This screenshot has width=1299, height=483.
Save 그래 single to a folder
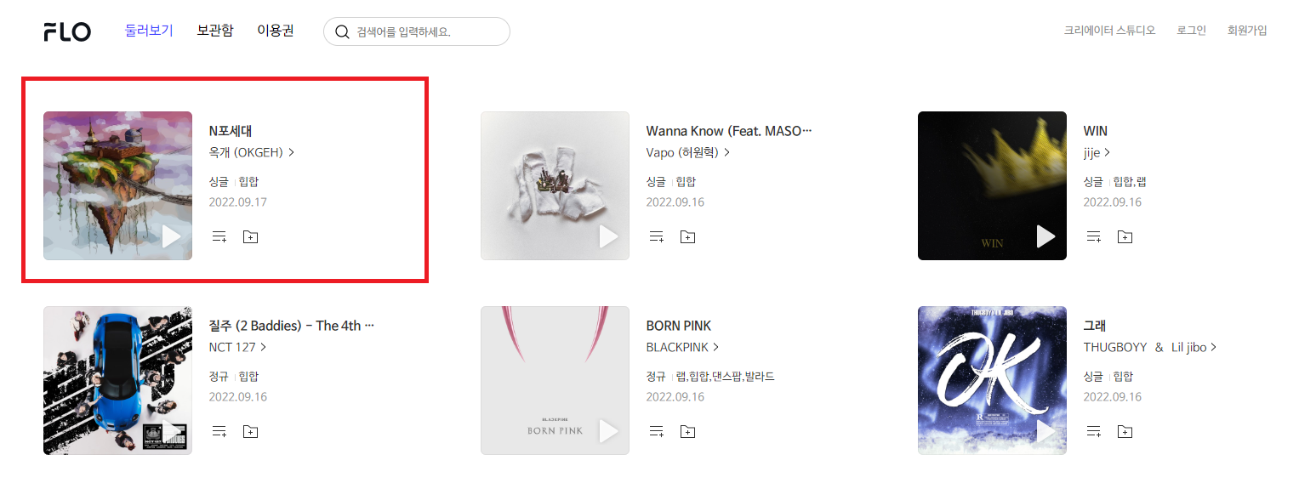coord(1125,431)
